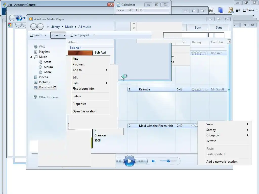This screenshot has width=259, height=194.
Task: Select Recorded TV in the navigation pane
Action: [x=45, y=87]
